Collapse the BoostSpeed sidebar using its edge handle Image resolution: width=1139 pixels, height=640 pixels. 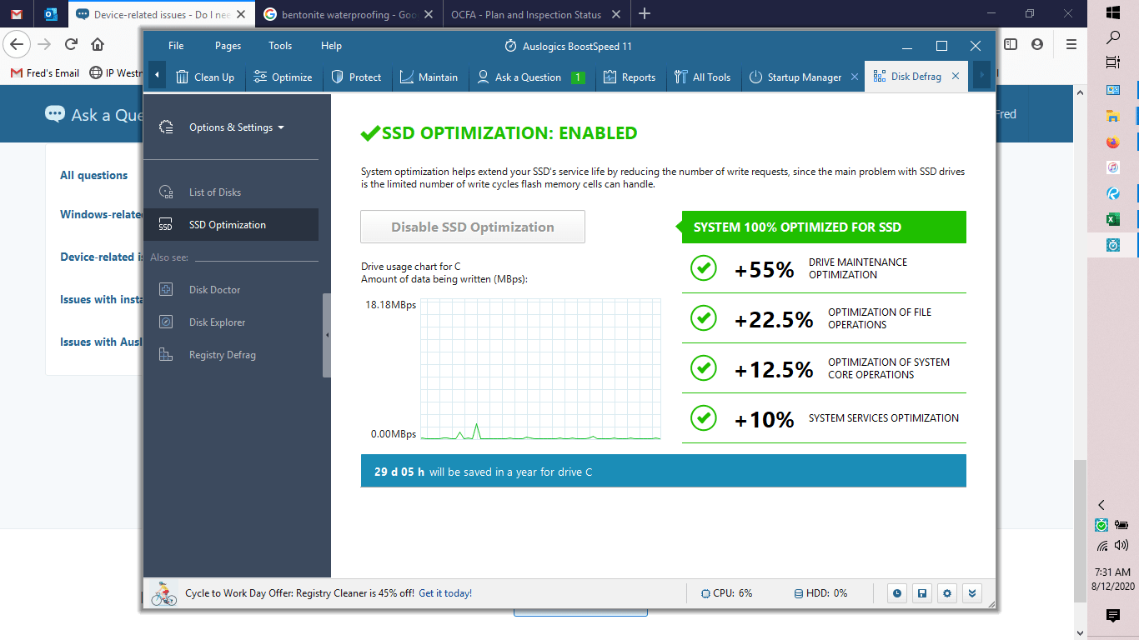pos(327,335)
